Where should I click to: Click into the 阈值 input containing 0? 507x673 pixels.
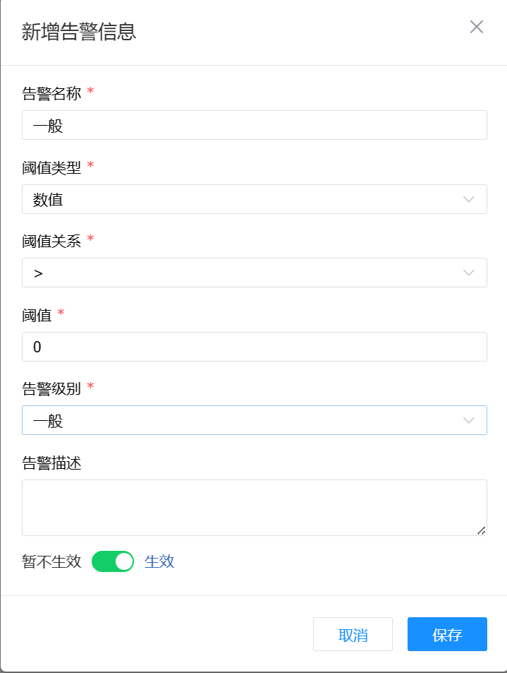pos(254,347)
